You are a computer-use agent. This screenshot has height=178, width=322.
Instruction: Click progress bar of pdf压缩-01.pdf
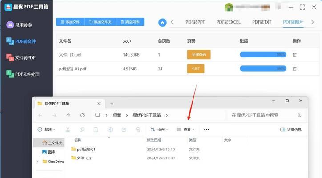[263, 69]
